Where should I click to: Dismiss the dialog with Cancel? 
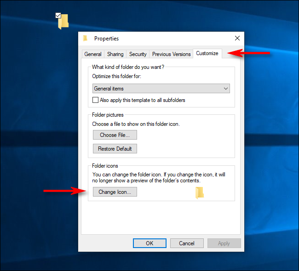click(x=187, y=243)
